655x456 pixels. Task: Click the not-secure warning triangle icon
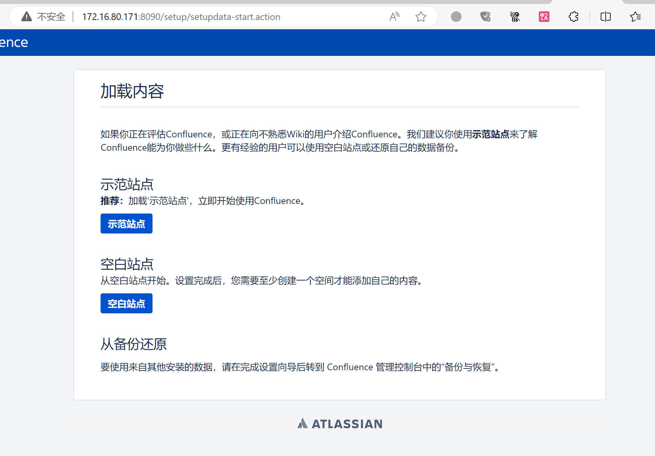point(27,17)
